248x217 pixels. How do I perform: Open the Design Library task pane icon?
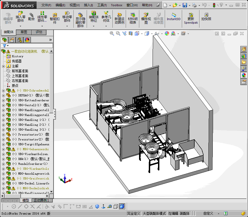244,56
